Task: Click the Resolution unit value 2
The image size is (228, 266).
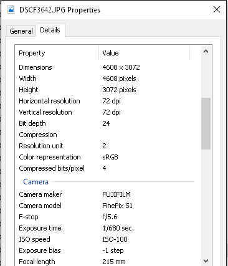Action: 104,146
